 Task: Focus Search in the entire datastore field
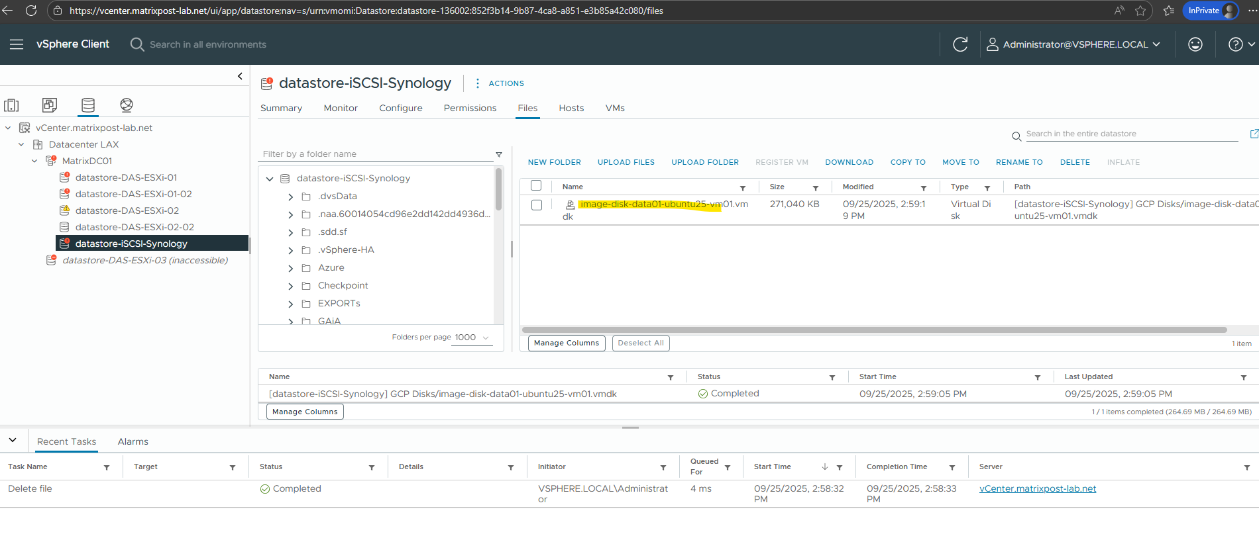[x=1132, y=134]
